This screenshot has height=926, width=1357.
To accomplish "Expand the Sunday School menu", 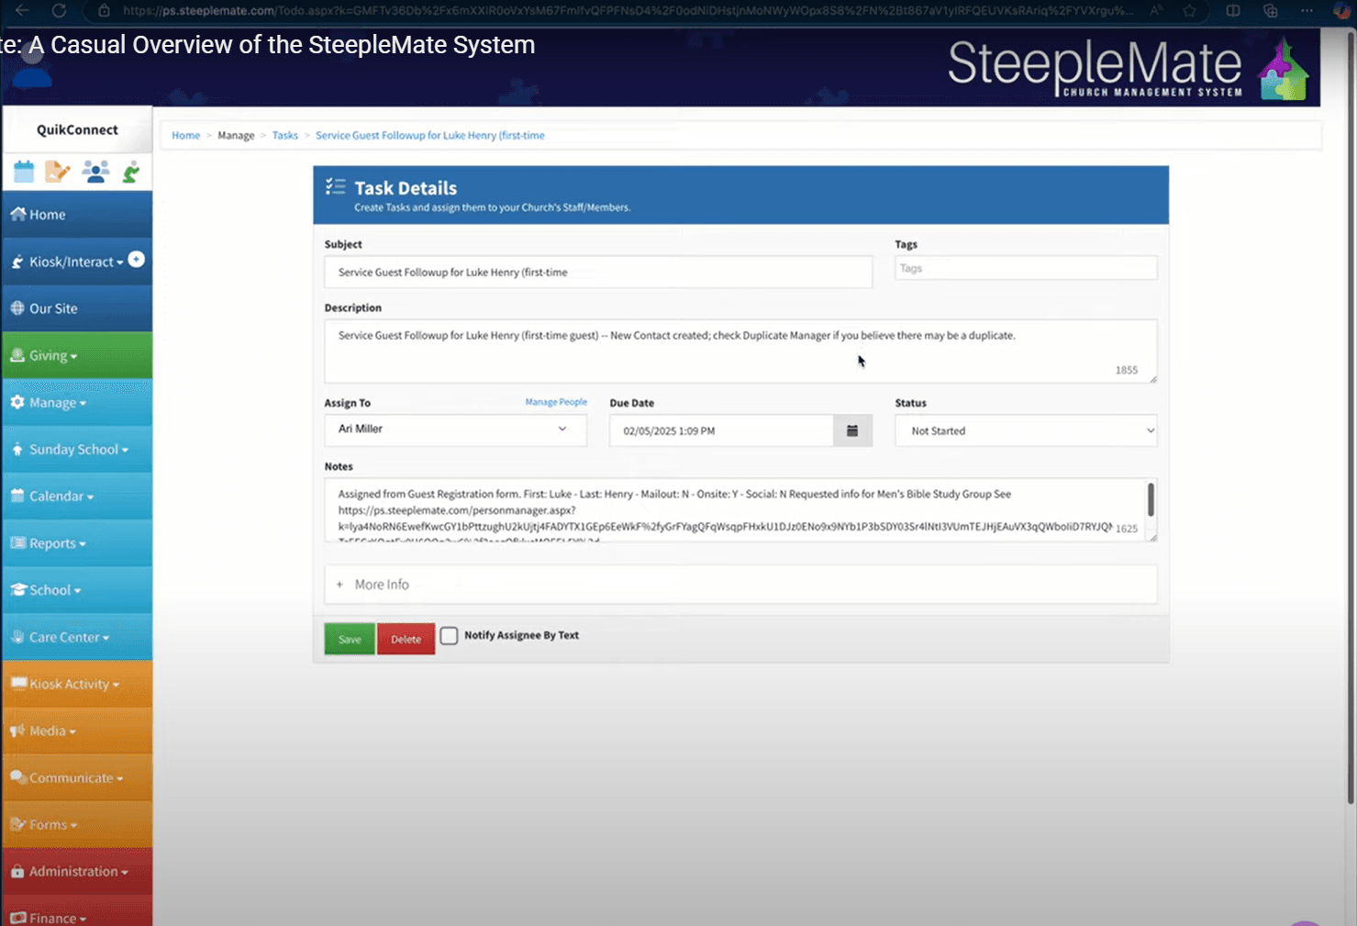I will (77, 449).
